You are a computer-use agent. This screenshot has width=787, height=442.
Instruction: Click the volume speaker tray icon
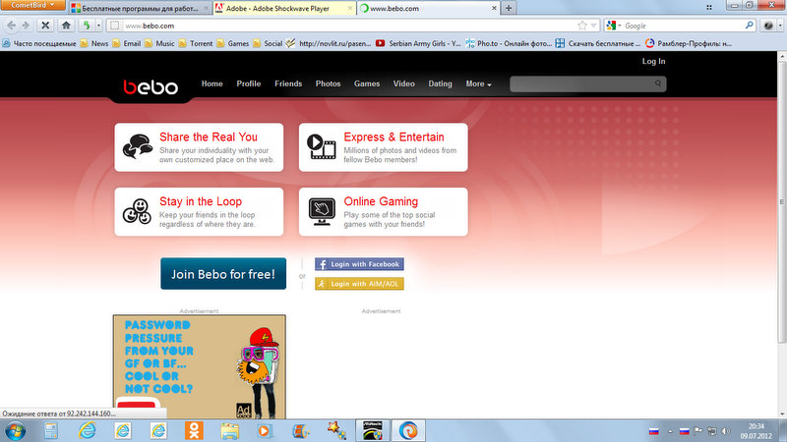point(726,431)
